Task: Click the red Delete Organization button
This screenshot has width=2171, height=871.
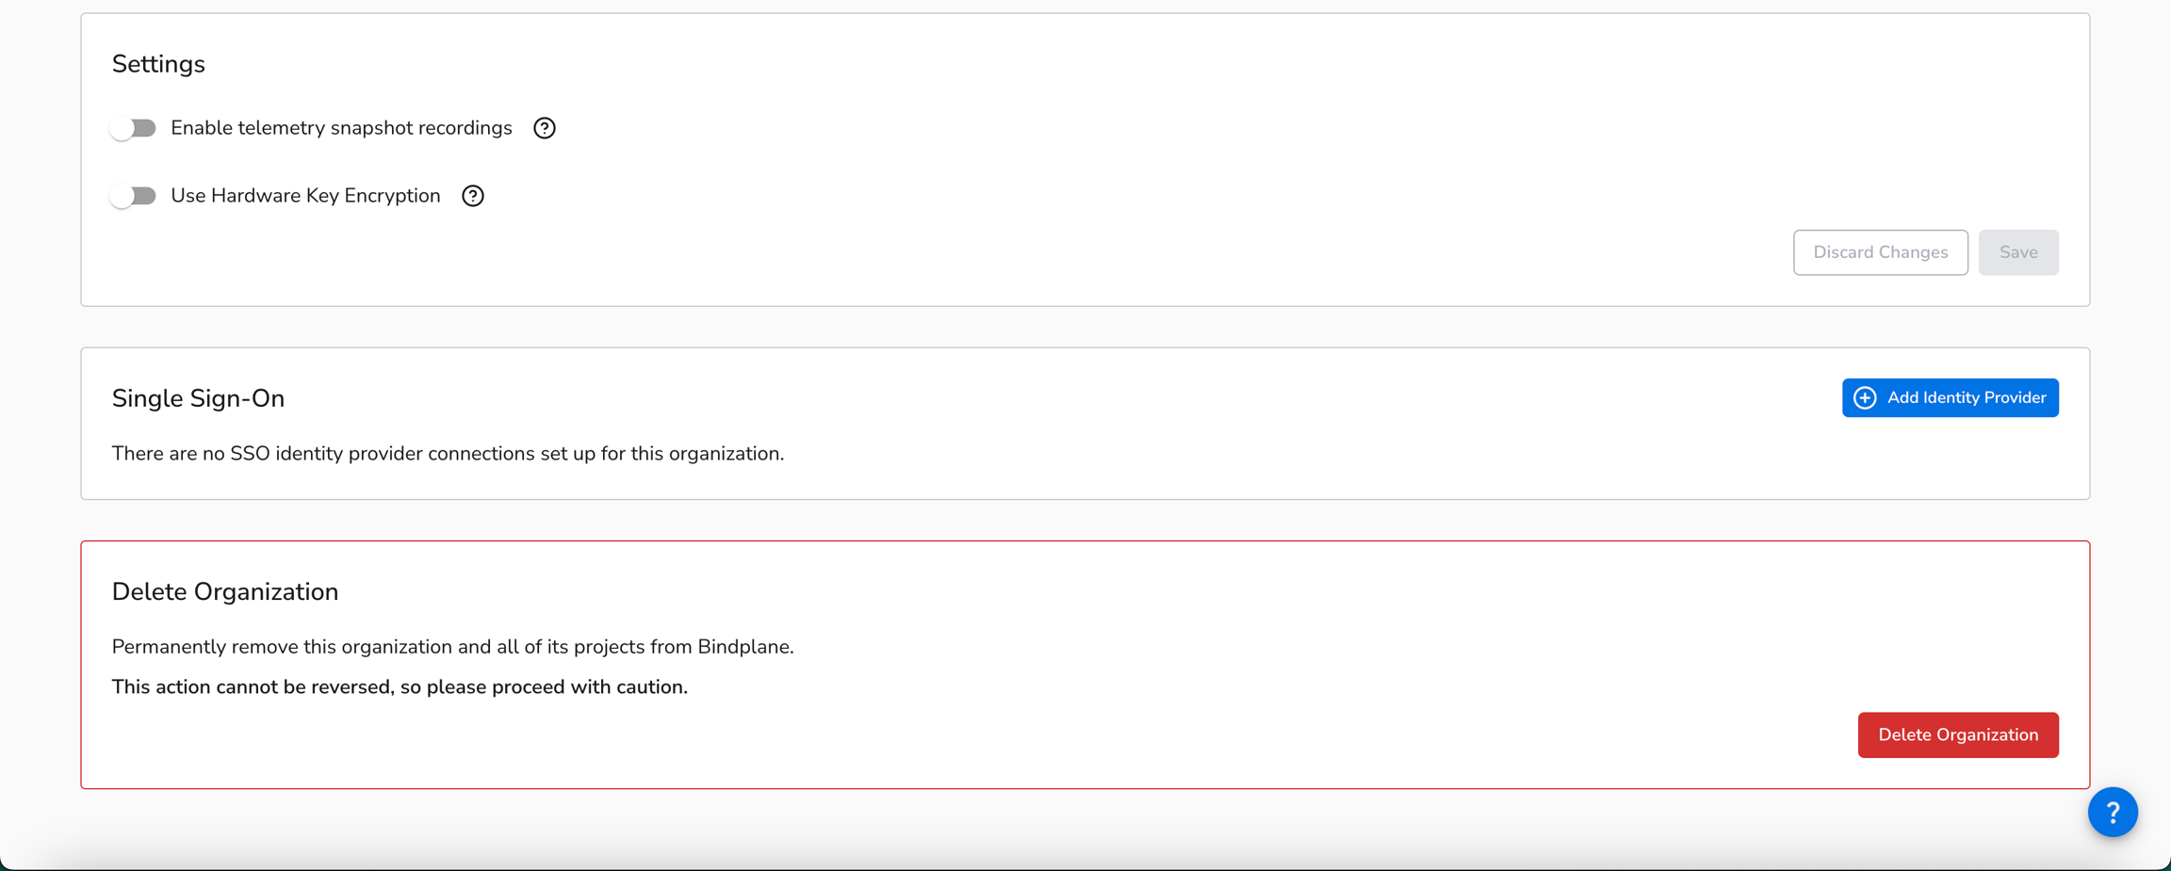Action: pyautogui.click(x=1957, y=734)
